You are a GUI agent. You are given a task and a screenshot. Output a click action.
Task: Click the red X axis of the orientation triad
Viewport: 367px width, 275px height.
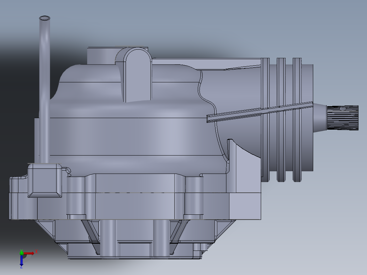(29, 253)
